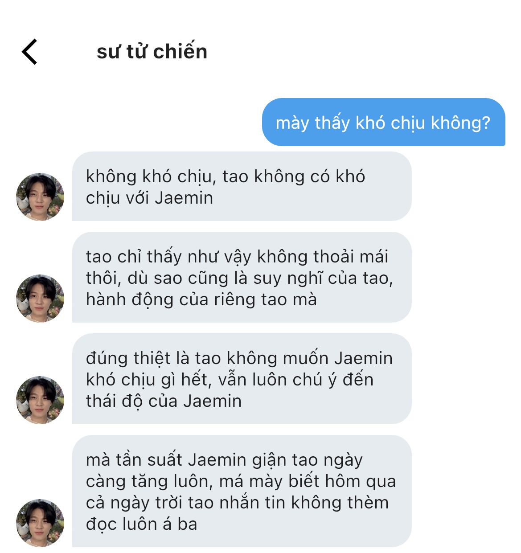Open avatar beside "mà tần suất Jaemin" message

[x=40, y=523]
